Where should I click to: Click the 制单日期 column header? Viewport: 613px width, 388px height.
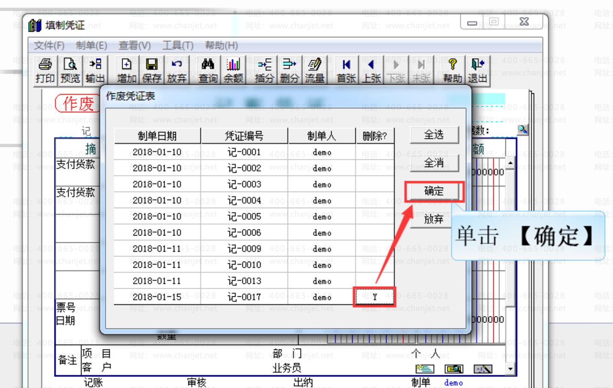pyautogui.click(x=157, y=136)
